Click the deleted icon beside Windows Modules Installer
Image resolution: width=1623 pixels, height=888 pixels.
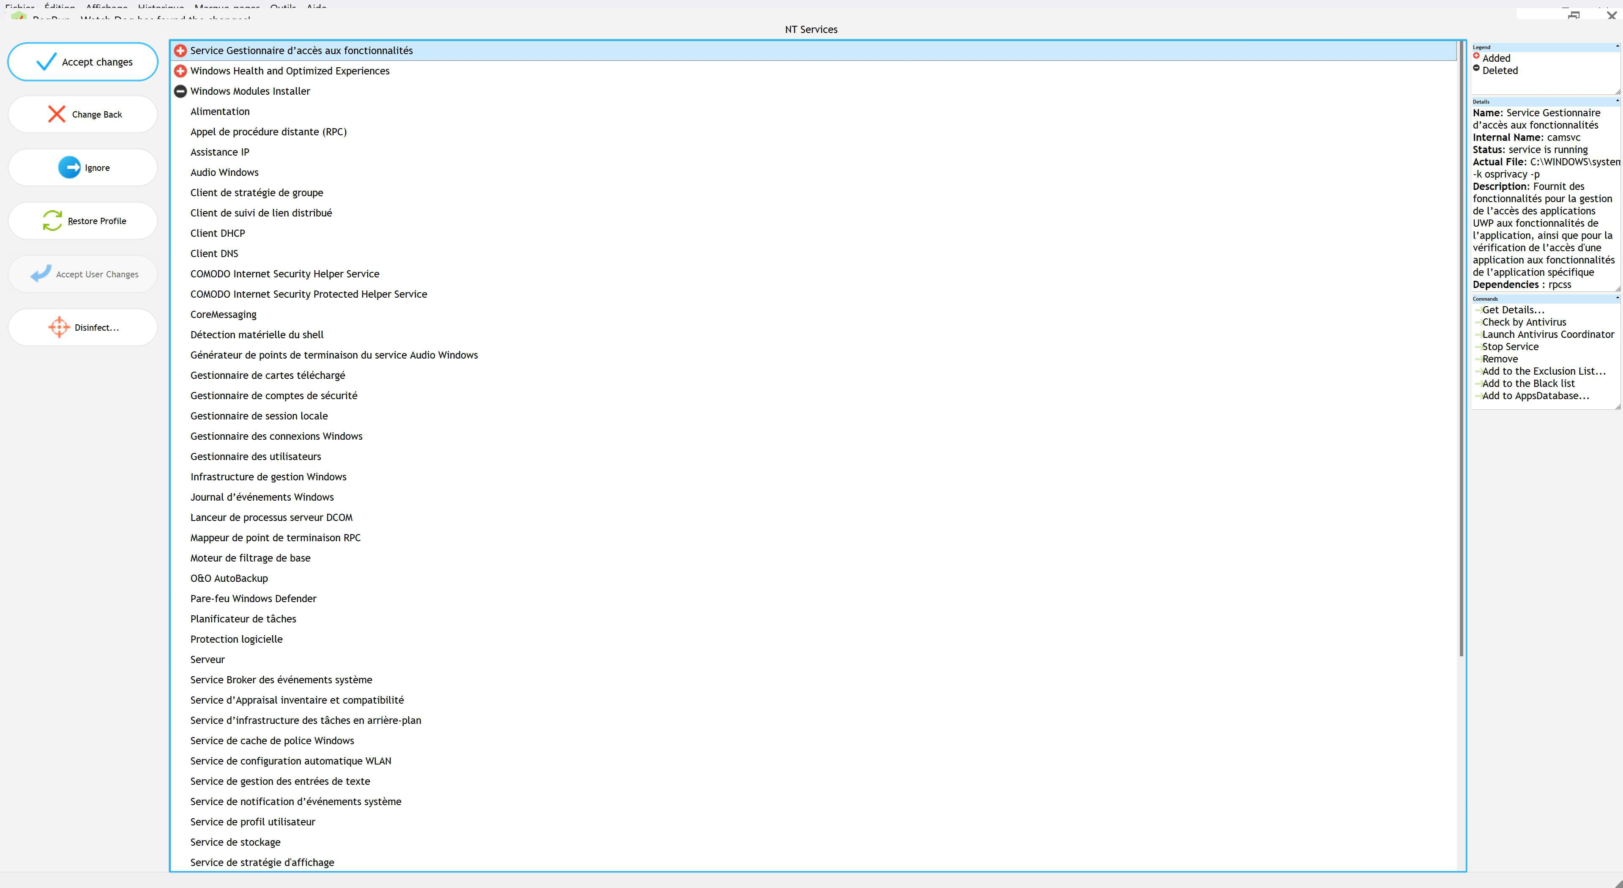pos(180,91)
